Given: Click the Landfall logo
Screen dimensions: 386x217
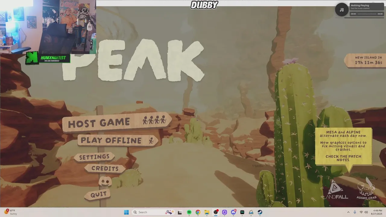Looking at the screenshot, I should point(335,190).
